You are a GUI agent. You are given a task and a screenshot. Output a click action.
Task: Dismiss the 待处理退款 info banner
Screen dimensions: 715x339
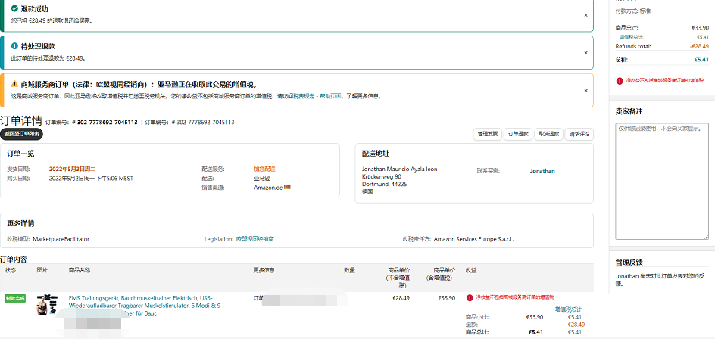[585, 52]
